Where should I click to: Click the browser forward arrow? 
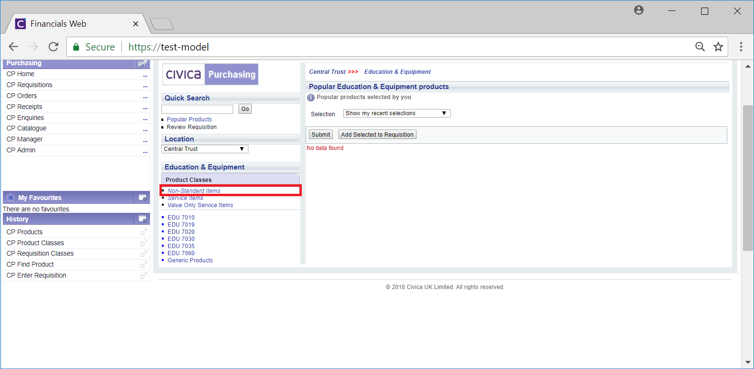[x=33, y=47]
